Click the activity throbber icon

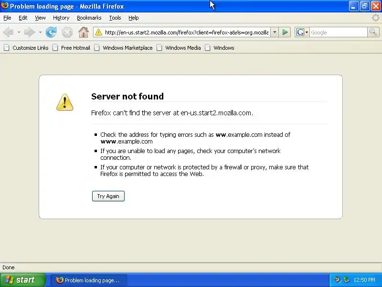pos(375,18)
